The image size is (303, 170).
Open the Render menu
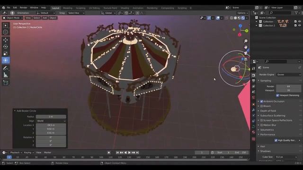click(23, 8)
